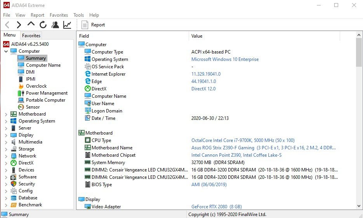Expand the DirectX tree node
This screenshot has width=363, height=218.
(6, 163)
